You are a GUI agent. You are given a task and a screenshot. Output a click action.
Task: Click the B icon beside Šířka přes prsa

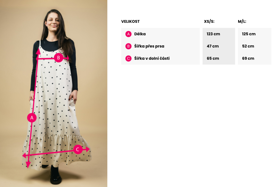click(x=128, y=46)
